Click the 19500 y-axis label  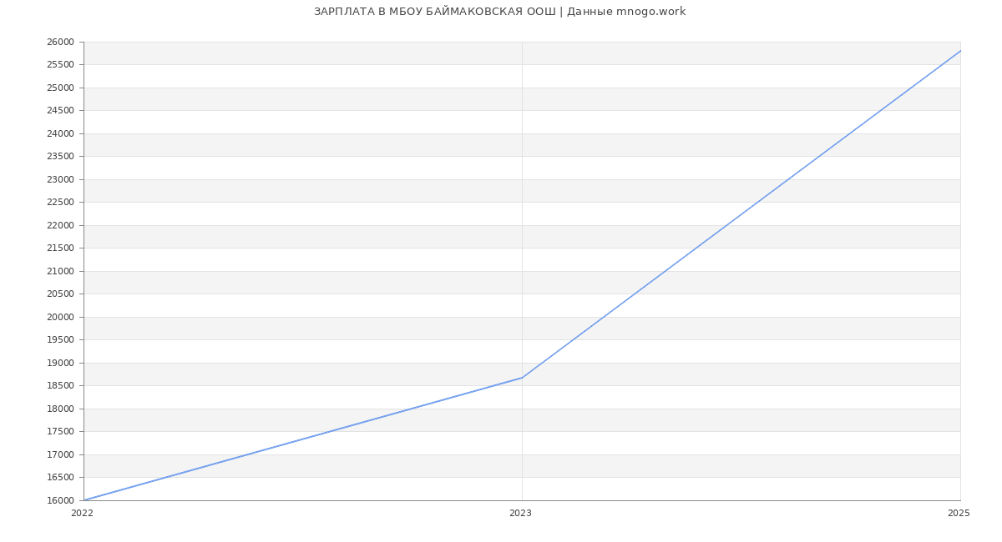click(x=60, y=340)
